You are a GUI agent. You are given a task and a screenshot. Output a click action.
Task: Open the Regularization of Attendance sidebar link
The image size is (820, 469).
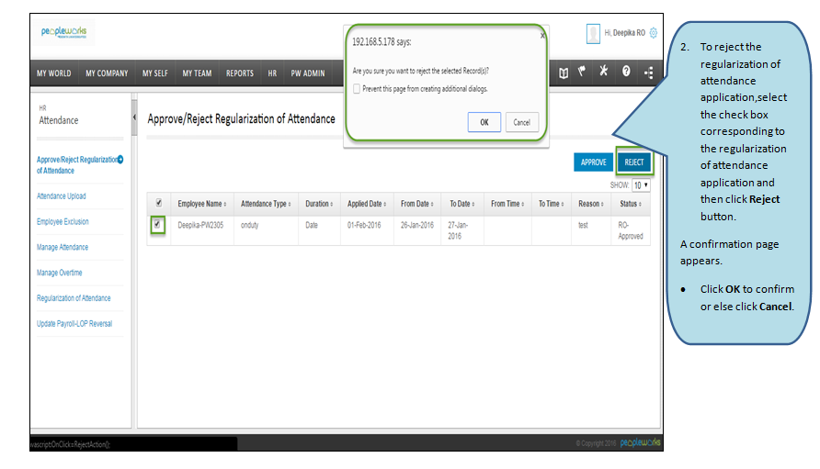coord(74,298)
